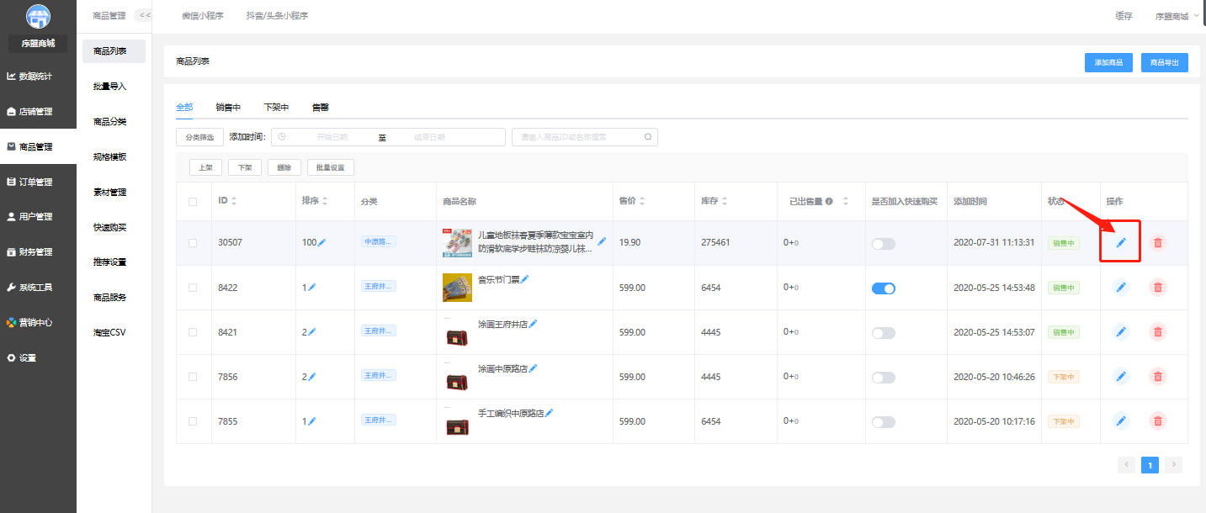Click 上架 batch button
The width and height of the screenshot is (1206, 513).
point(205,167)
